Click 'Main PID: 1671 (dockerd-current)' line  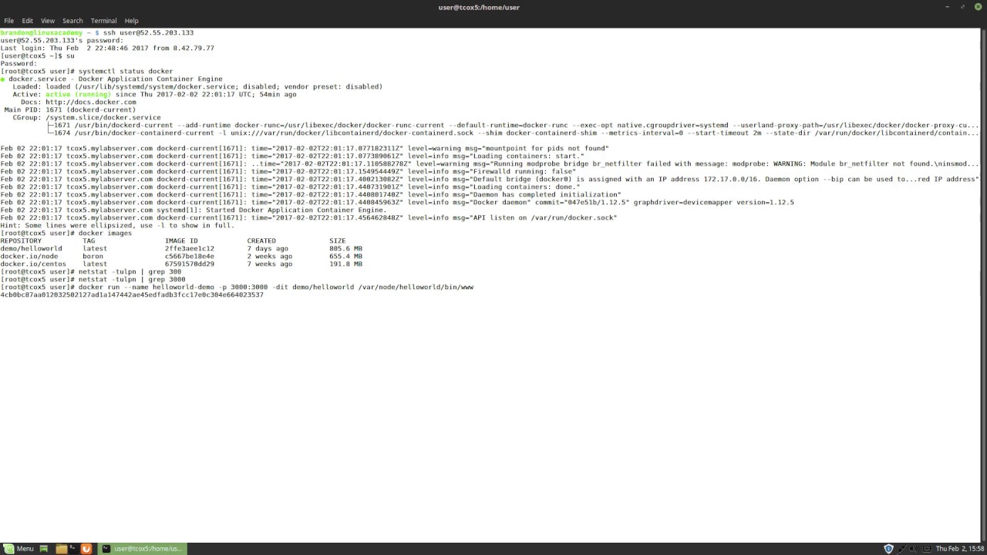pyautogui.click(x=69, y=109)
